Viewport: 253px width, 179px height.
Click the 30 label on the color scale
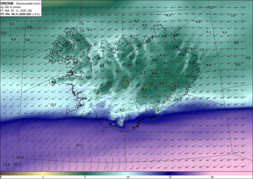pos(212,177)
